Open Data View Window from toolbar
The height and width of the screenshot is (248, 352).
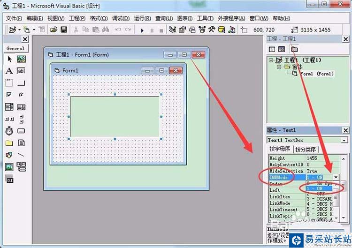pos(222,30)
